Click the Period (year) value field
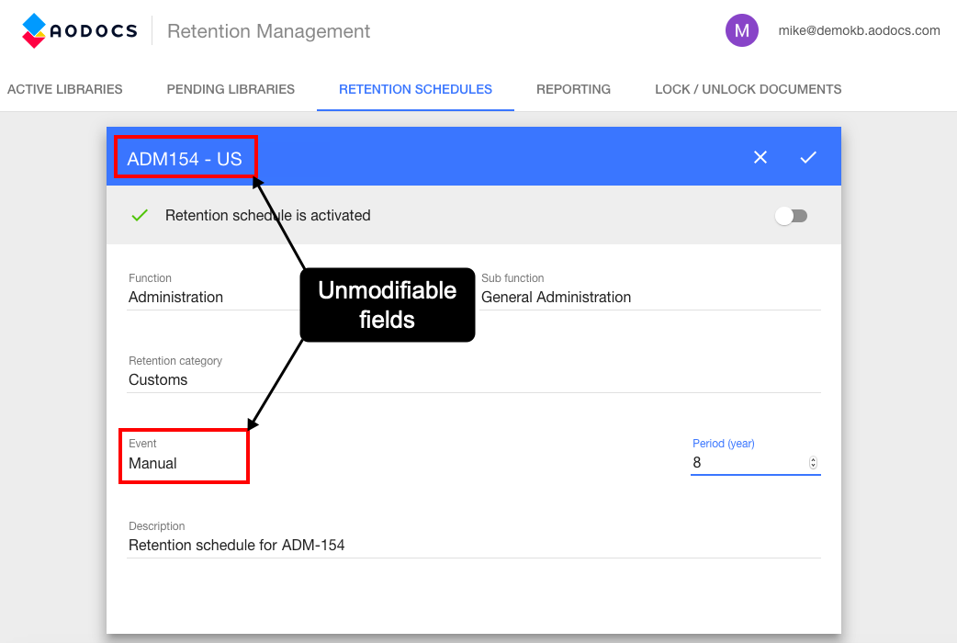Viewport: 957px width, 643px height. click(735, 462)
